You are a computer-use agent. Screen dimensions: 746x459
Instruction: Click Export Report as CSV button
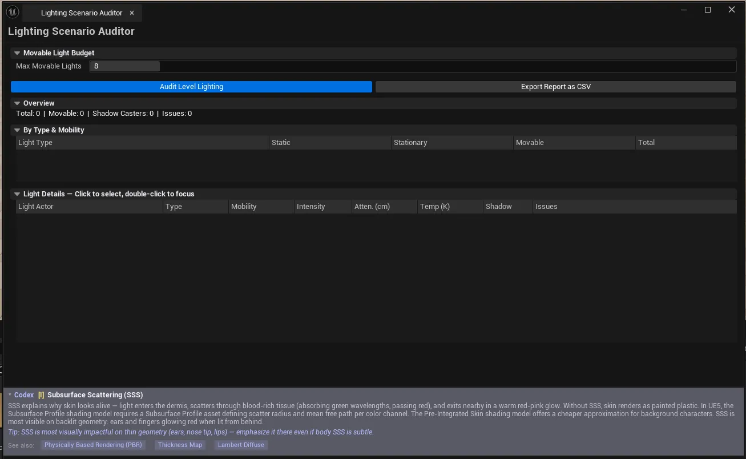(x=556, y=87)
